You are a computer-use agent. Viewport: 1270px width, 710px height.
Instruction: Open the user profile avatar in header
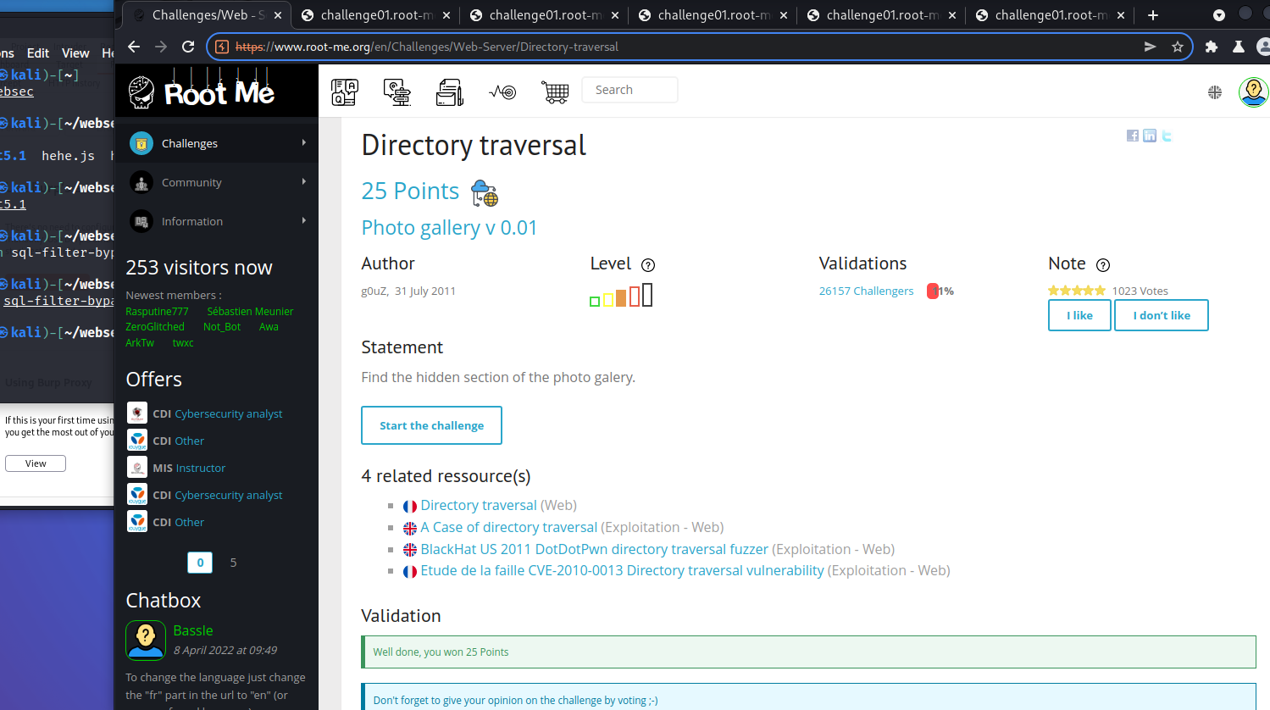pyautogui.click(x=1253, y=92)
